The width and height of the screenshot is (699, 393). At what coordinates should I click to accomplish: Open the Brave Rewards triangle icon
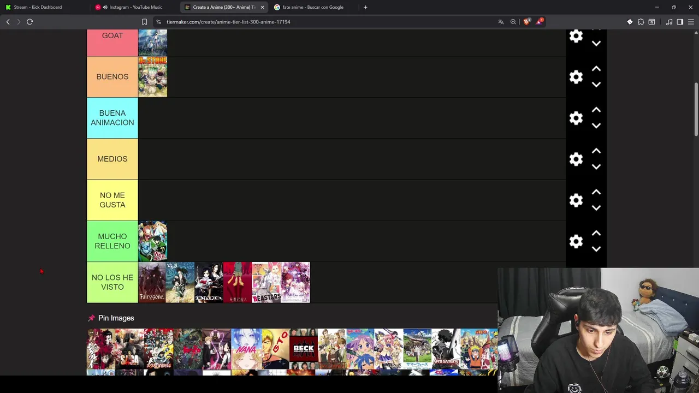pos(540,22)
